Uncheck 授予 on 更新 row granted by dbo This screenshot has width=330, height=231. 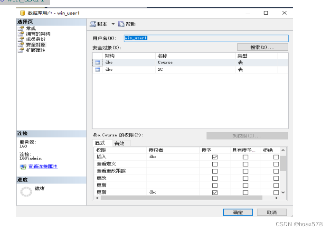click(x=215, y=193)
